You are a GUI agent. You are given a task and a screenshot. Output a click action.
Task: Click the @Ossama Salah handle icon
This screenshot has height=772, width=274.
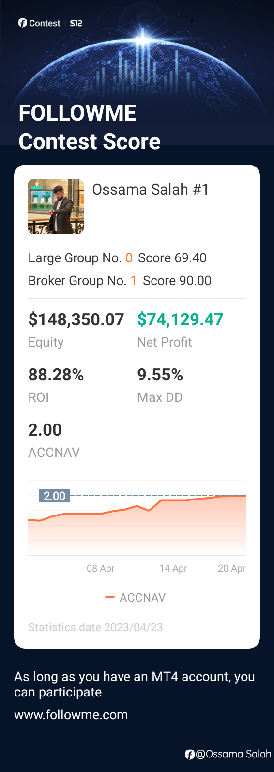pyautogui.click(x=190, y=754)
